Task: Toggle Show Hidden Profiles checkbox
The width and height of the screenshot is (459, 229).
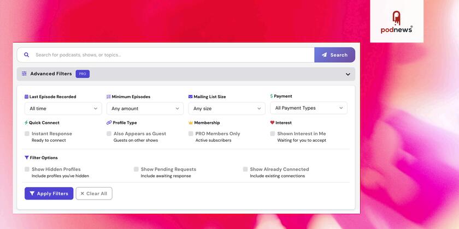Action: [27, 169]
